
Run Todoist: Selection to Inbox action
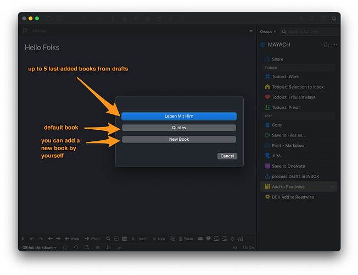click(x=298, y=87)
